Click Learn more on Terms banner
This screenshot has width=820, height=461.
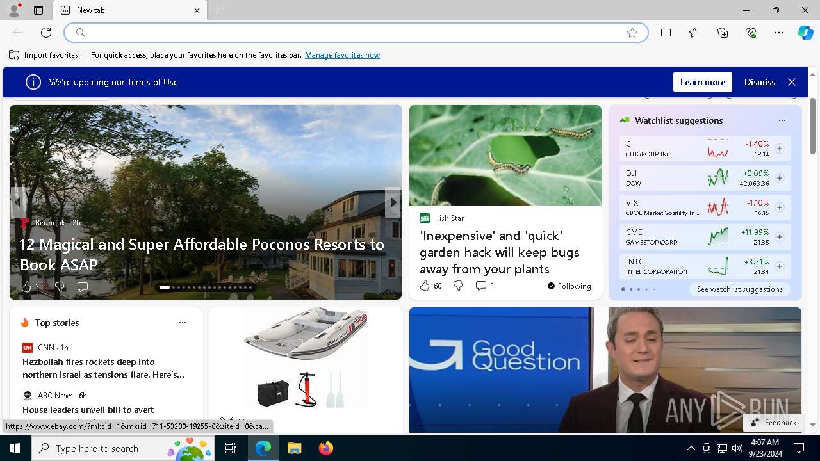pos(703,82)
